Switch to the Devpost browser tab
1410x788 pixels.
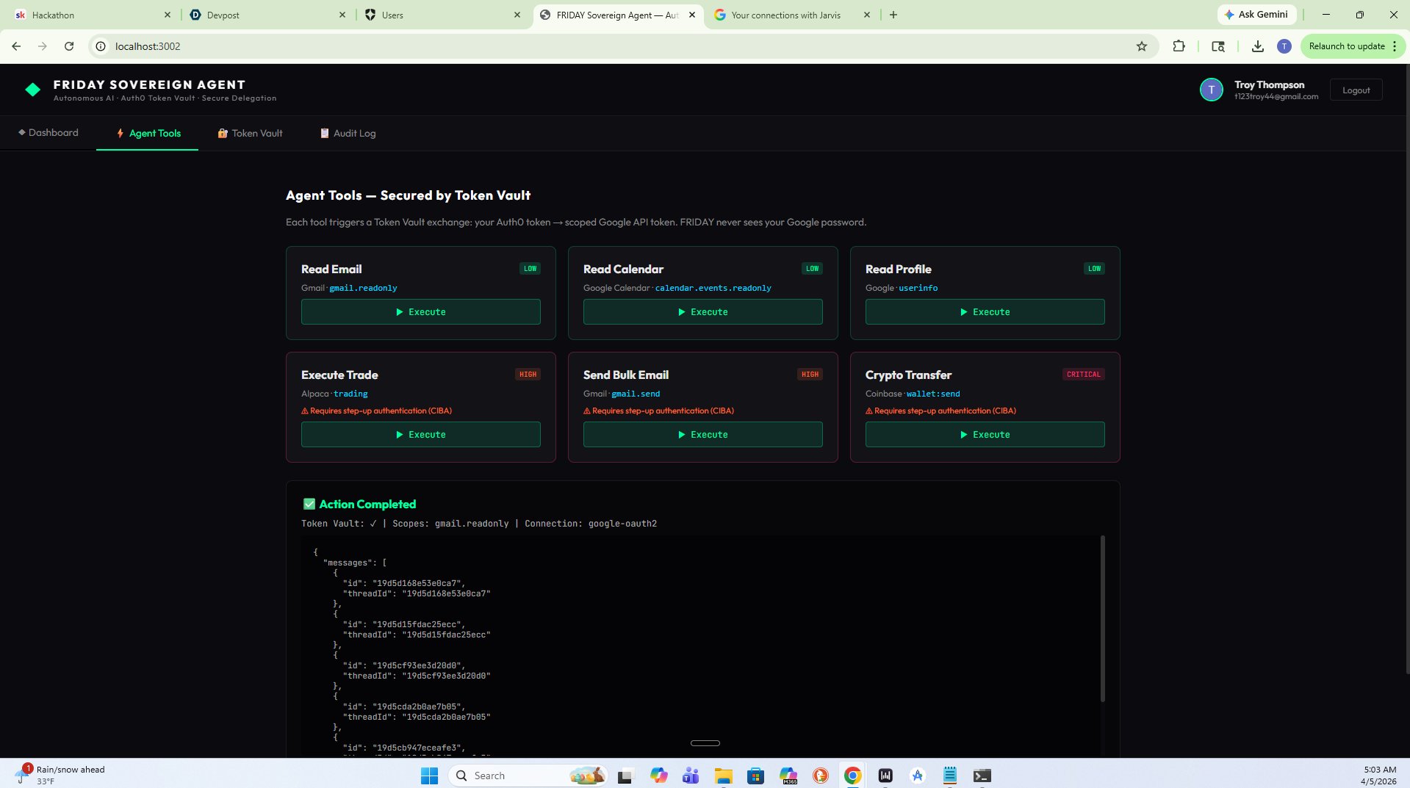266,15
